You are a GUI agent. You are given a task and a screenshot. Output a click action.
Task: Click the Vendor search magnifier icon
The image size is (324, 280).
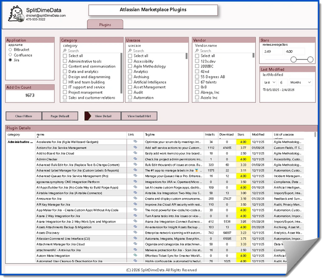pos(197,51)
